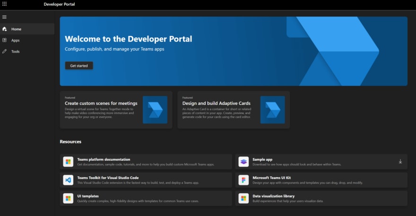Screen dimensions: 416x216
Task: Open Teams platform documentation resource
Action: [146, 162]
